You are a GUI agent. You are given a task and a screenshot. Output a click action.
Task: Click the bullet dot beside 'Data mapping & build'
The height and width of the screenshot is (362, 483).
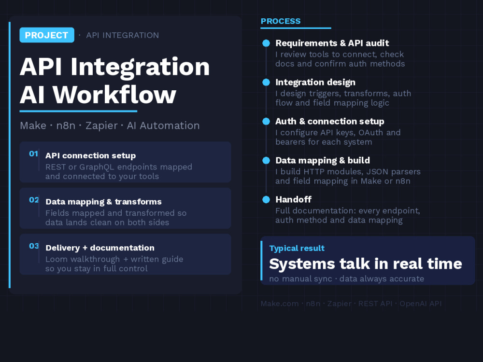(x=266, y=160)
